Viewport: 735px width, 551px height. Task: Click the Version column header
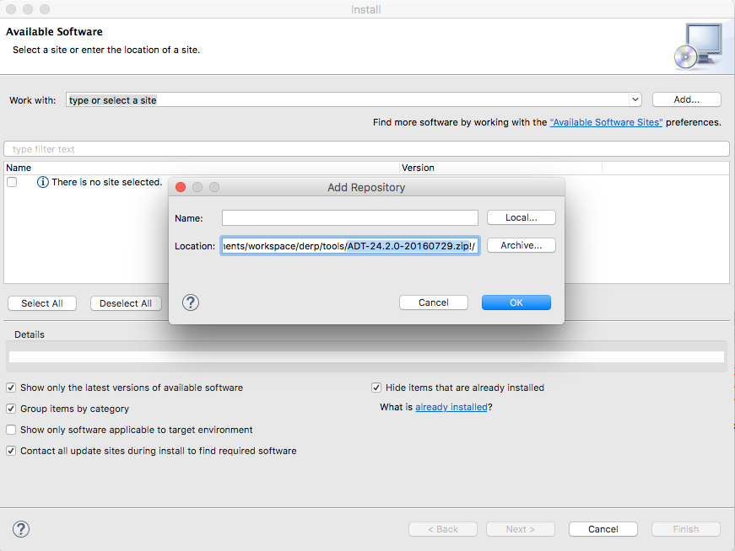coord(500,168)
